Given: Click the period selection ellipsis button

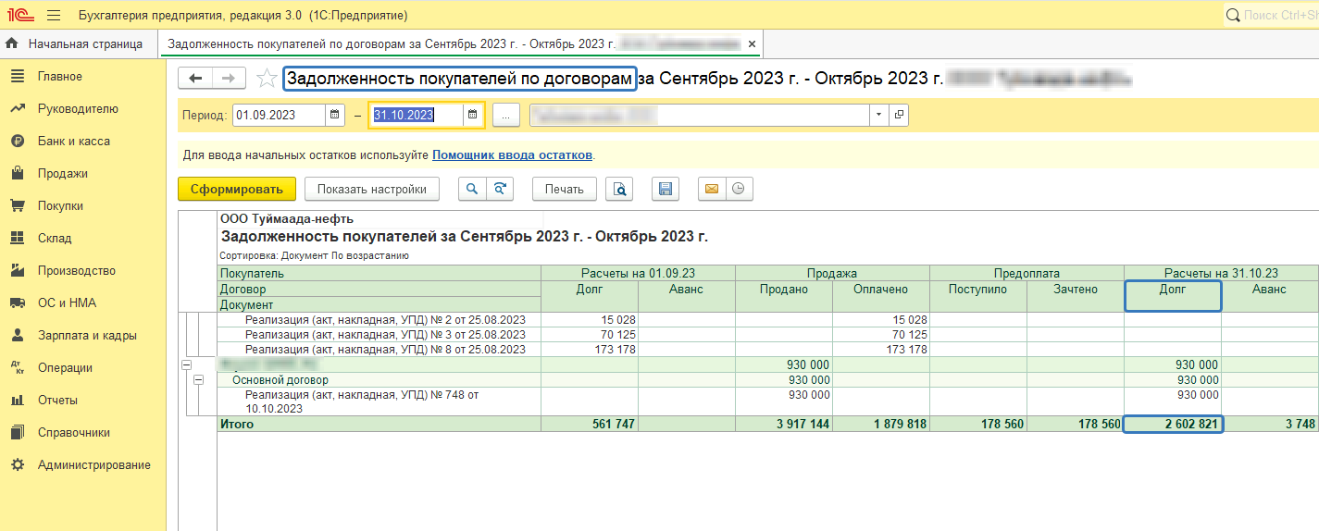Looking at the screenshot, I should [x=505, y=115].
